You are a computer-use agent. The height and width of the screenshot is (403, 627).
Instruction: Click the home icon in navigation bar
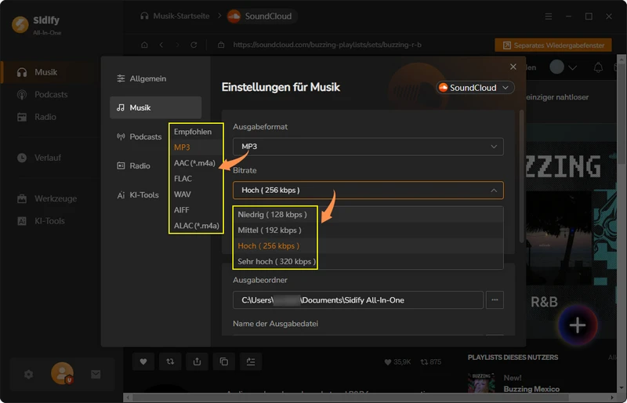click(144, 45)
